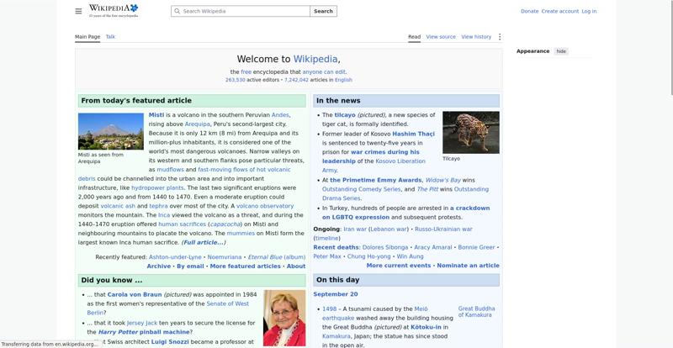Open the 1498 year link

pos(329,309)
